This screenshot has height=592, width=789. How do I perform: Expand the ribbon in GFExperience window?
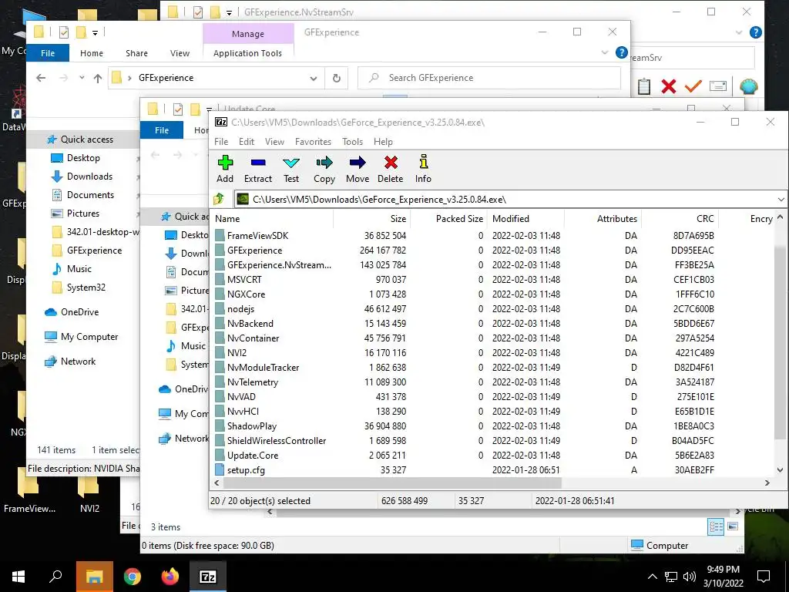coord(604,52)
